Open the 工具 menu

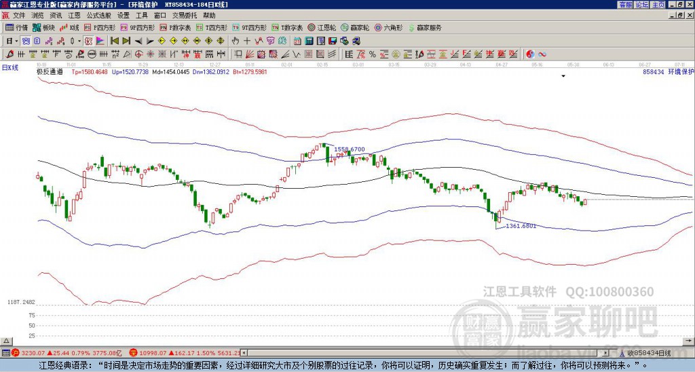(142, 16)
